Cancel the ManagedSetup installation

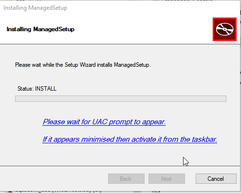click(x=216, y=179)
